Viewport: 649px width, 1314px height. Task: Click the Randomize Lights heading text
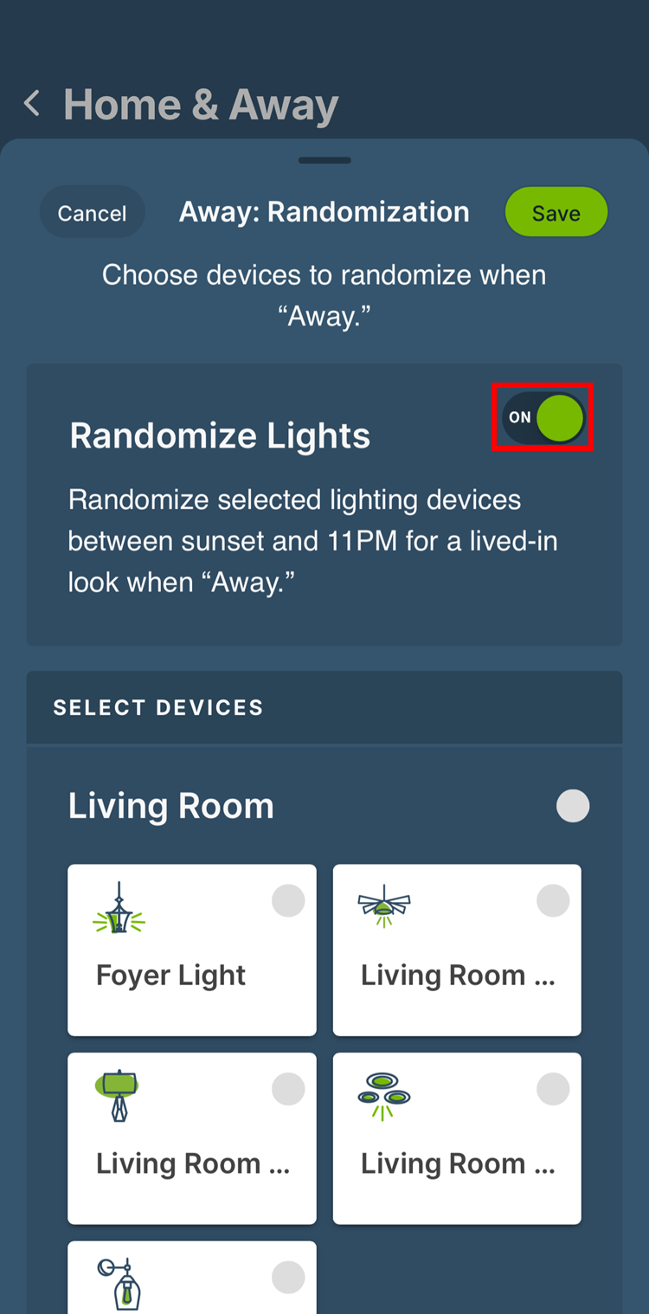220,435
